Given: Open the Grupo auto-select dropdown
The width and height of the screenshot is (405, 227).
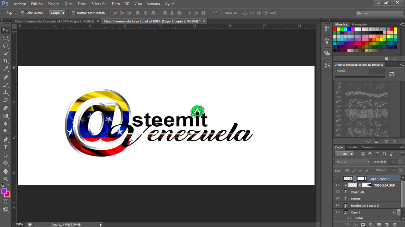Looking at the screenshot, I should 57,13.
